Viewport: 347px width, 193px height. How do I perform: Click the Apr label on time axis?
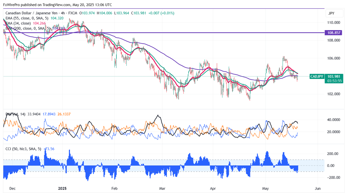[213, 188]
